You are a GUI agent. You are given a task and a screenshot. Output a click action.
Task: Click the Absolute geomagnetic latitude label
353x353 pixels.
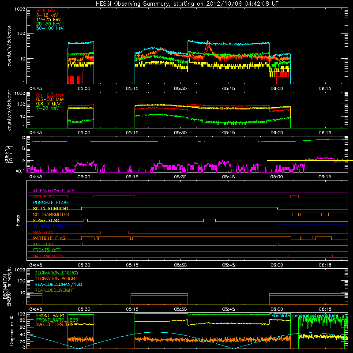[305, 315]
